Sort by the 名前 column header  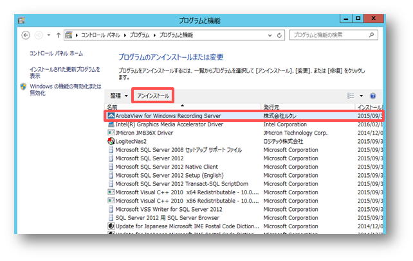(x=112, y=107)
